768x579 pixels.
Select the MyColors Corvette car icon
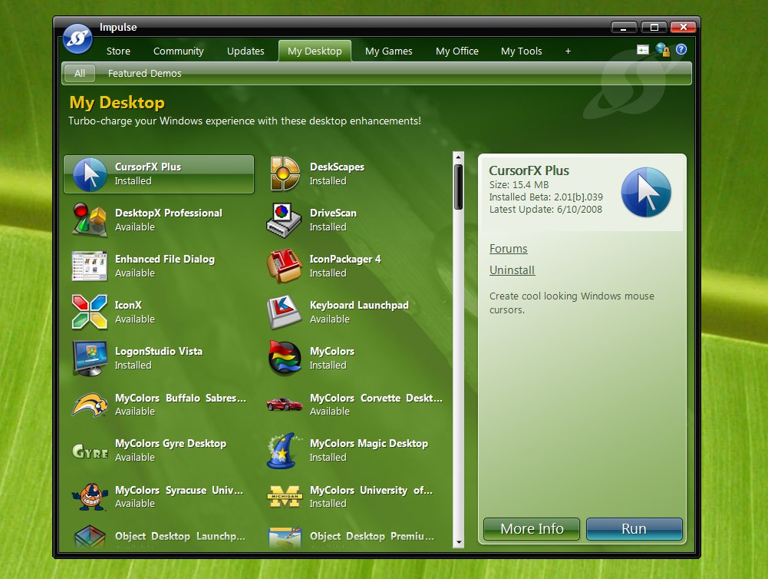pyautogui.click(x=284, y=404)
